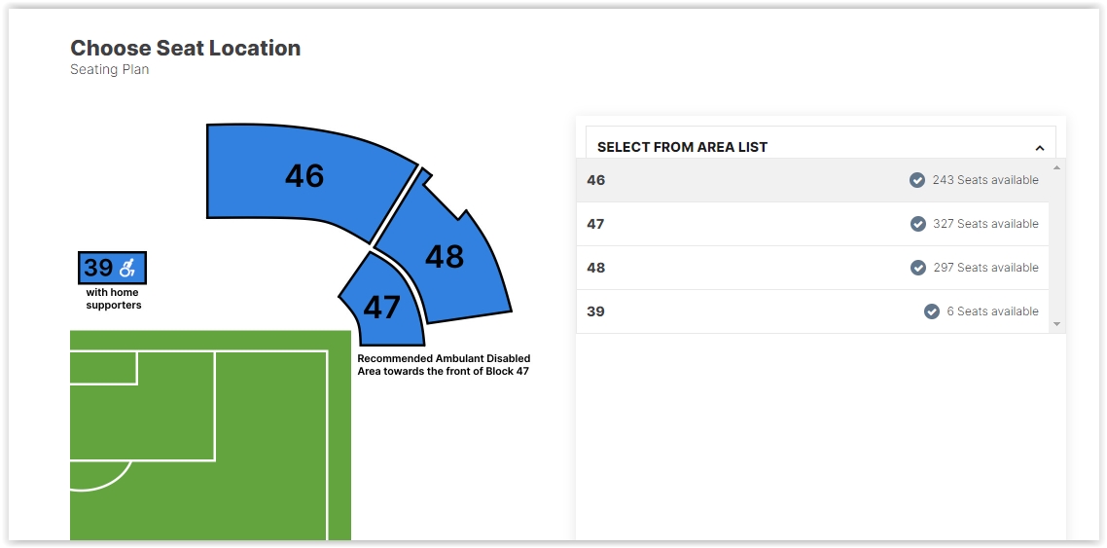The width and height of the screenshot is (1107, 548).
Task: Click the checkmark icon beside 6 Seats available
Action: [x=932, y=311]
